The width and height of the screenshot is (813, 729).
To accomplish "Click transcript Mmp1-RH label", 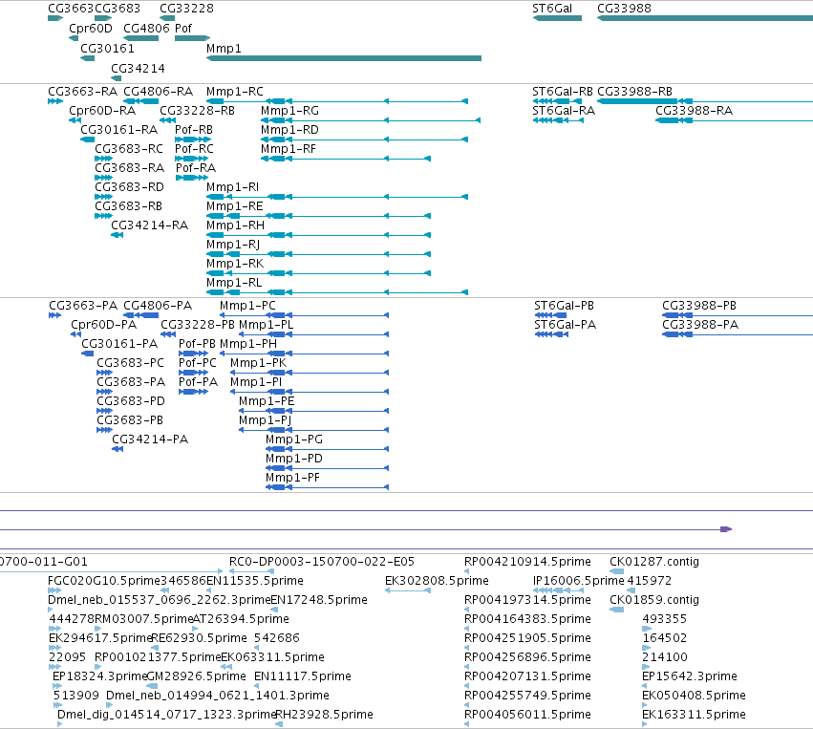I will (235, 225).
